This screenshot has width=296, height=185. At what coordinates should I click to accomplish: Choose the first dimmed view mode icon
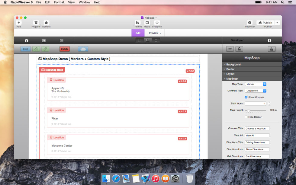click(x=140, y=40)
